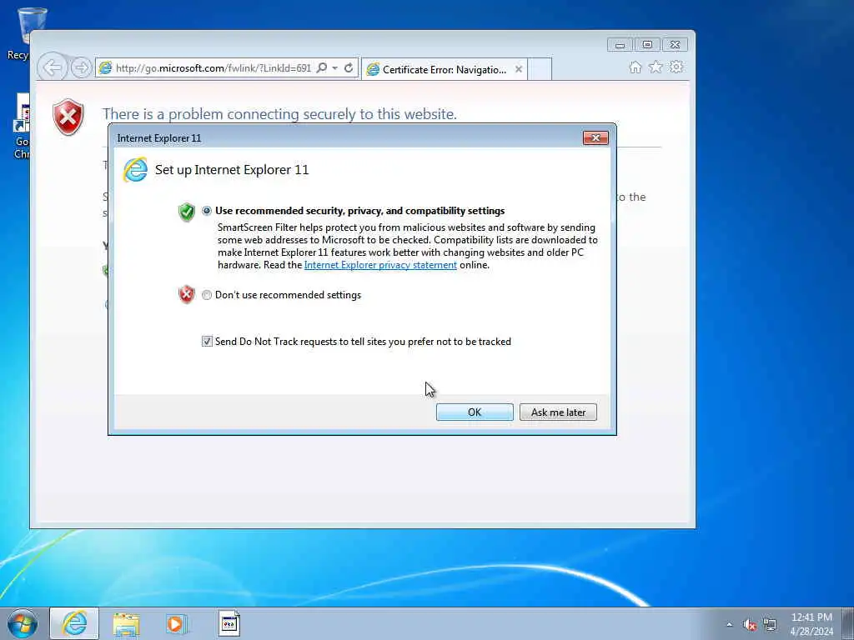Click the red error shield on the page

pos(68,117)
